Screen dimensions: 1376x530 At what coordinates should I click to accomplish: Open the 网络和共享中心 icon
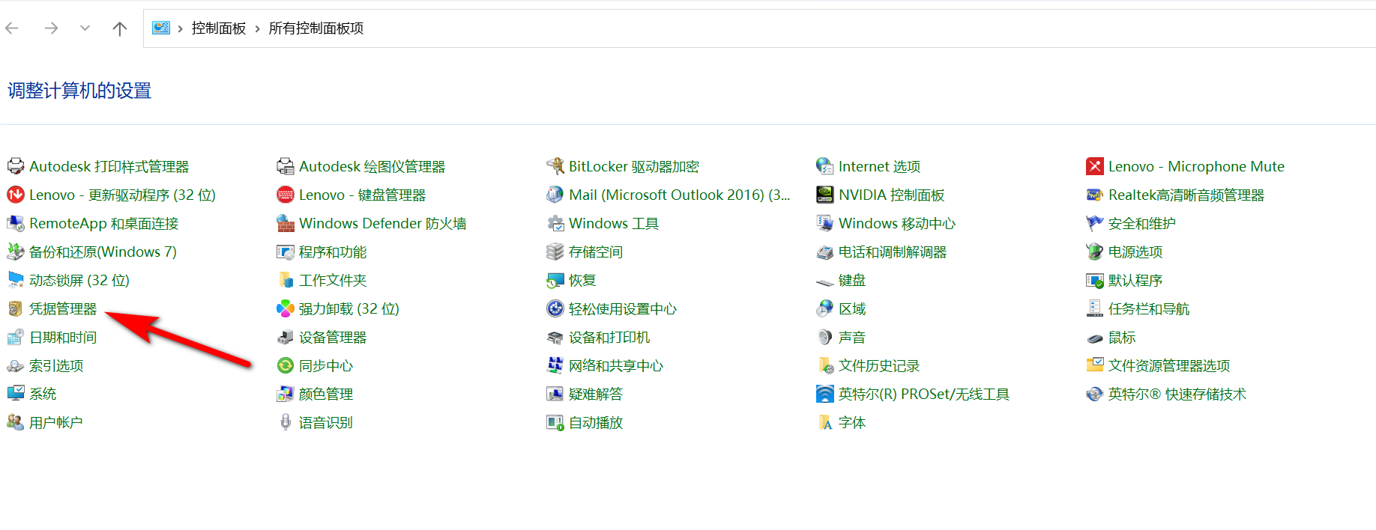555,366
